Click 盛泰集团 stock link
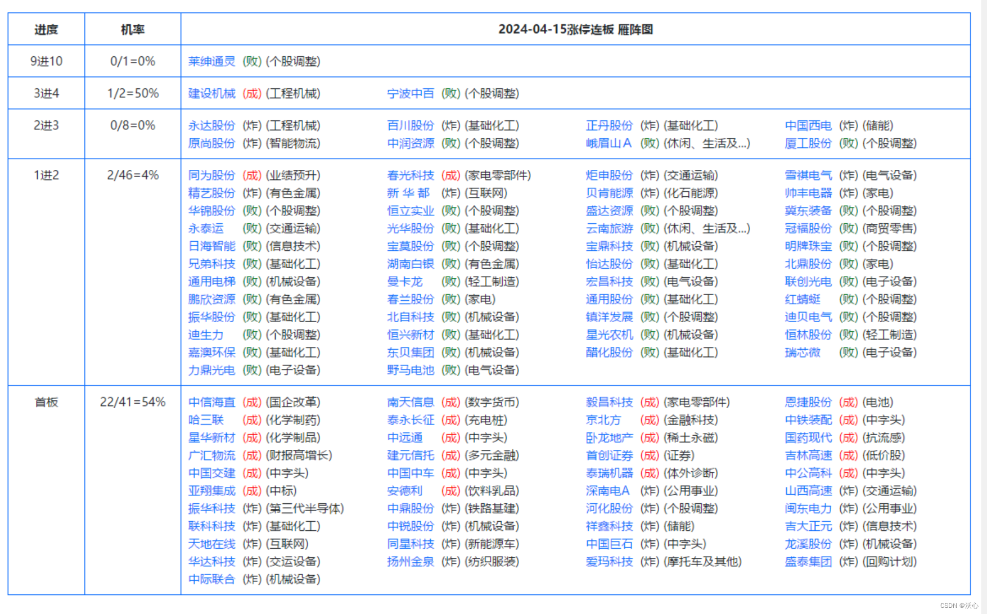The width and height of the screenshot is (987, 614). 808,562
